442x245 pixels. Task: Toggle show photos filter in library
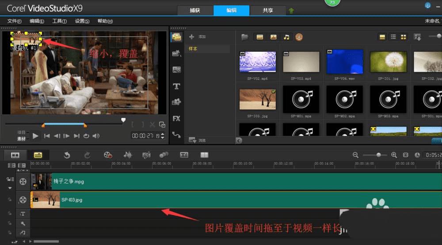273,37
